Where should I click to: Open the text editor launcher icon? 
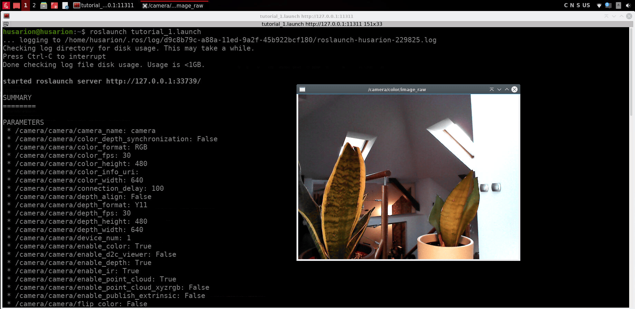click(x=65, y=5)
